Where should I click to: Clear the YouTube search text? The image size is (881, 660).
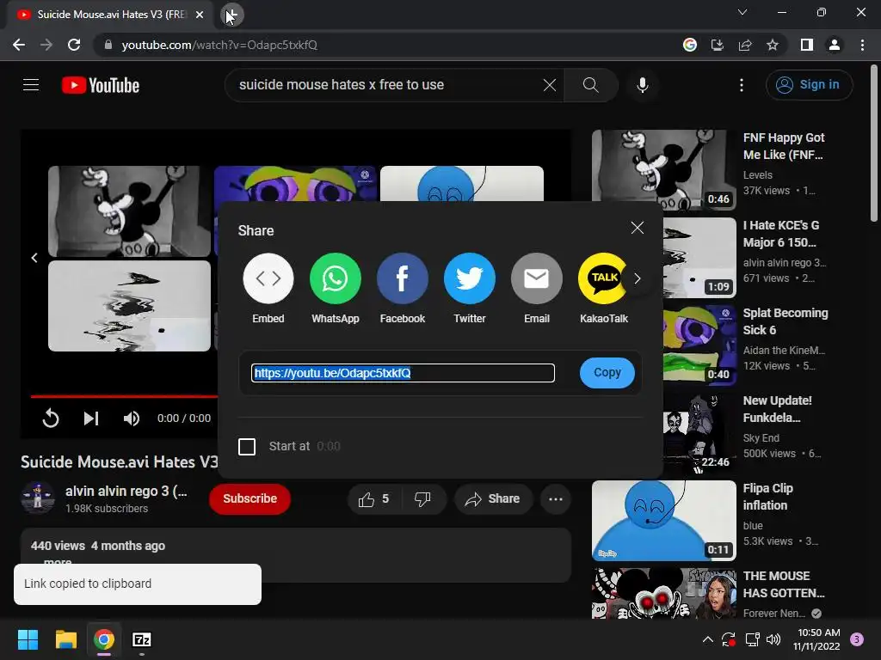pyautogui.click(x=550, y=85)
